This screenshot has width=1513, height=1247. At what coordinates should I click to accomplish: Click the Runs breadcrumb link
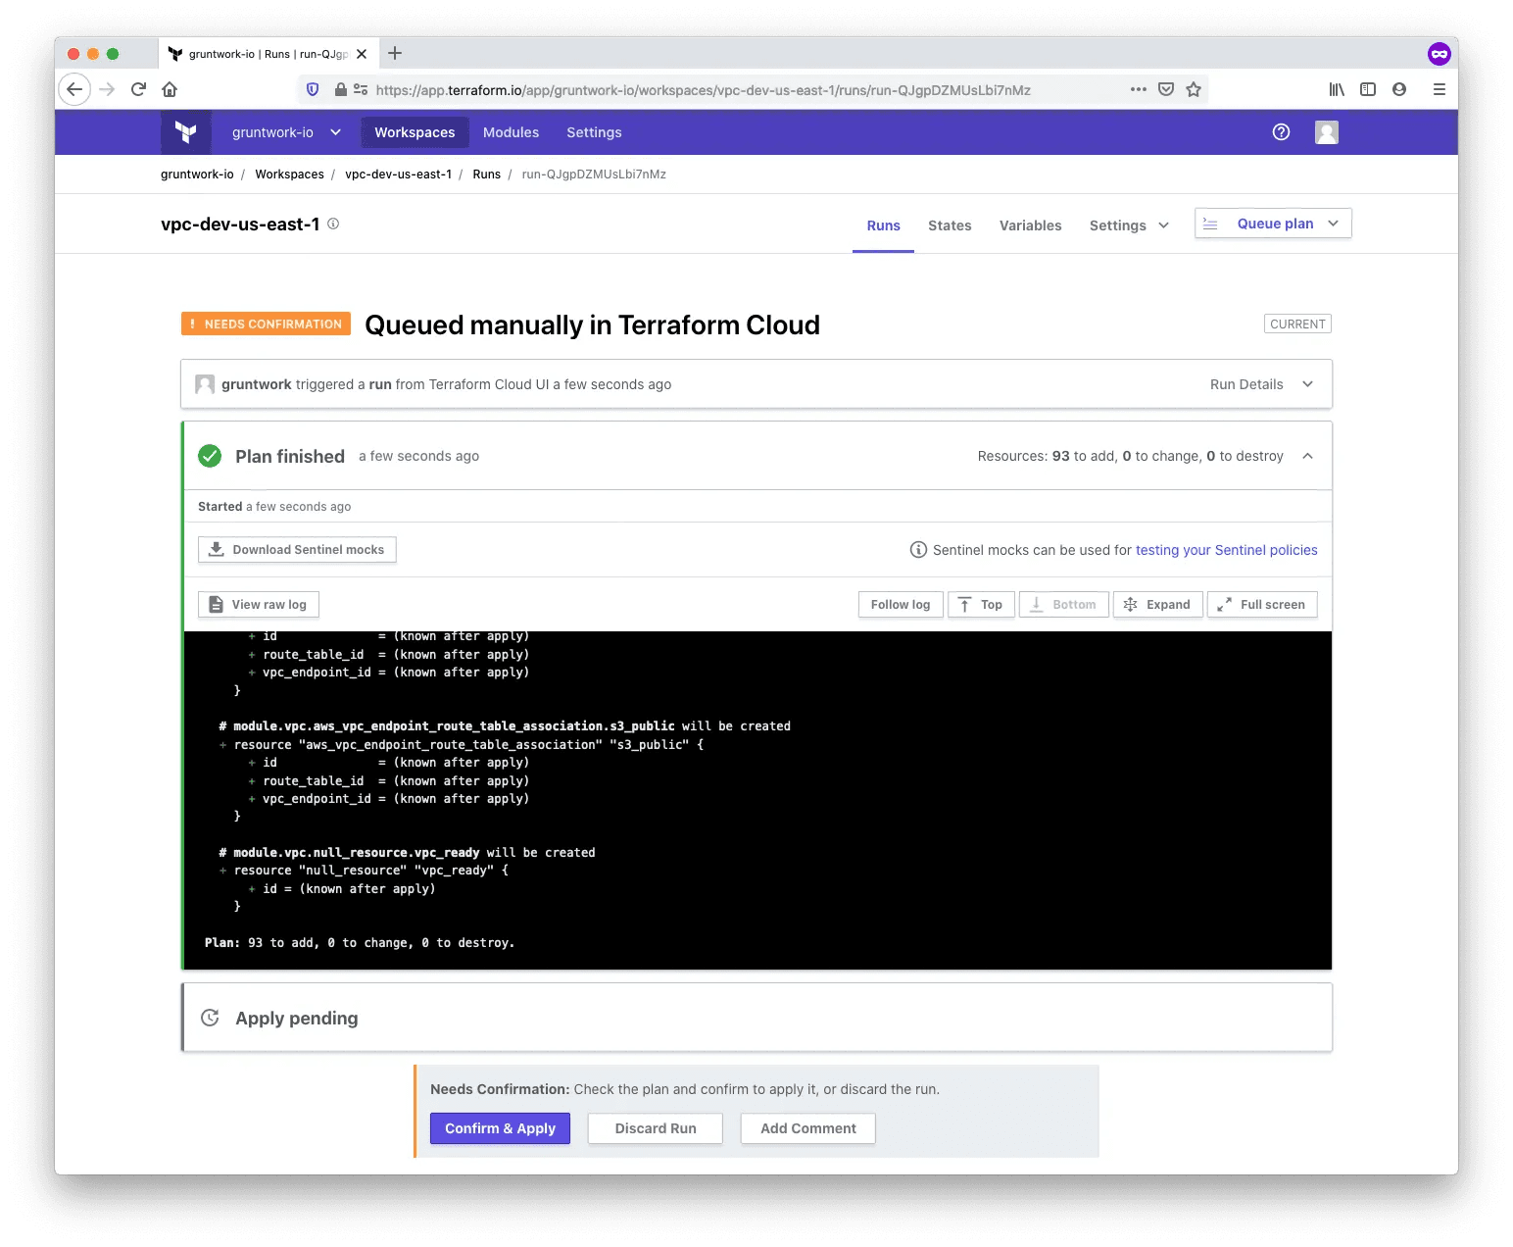click(x=486, y=175)
